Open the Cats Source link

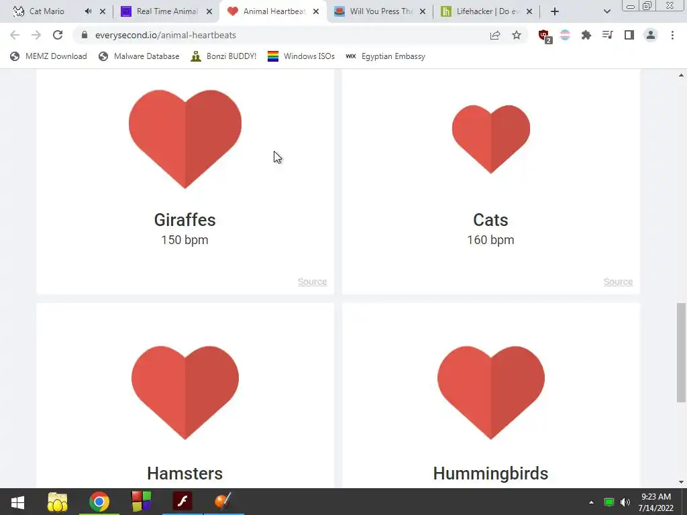[x=618, y=282]
